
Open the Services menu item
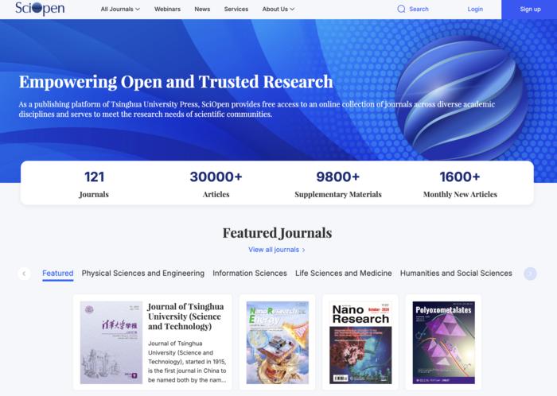(x=236, y=10)
